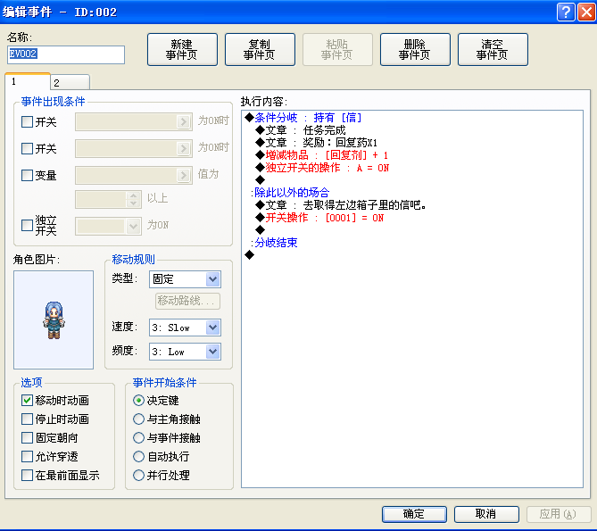This screenshot has height=531, width=597.
Task: Select the 与事件接触 trigger radio button
Action: (138, 438)
